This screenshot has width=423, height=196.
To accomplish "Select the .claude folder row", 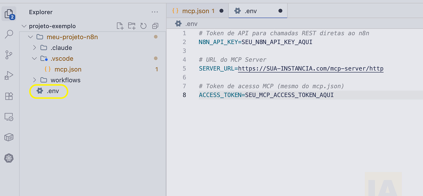I will (92, 48).
